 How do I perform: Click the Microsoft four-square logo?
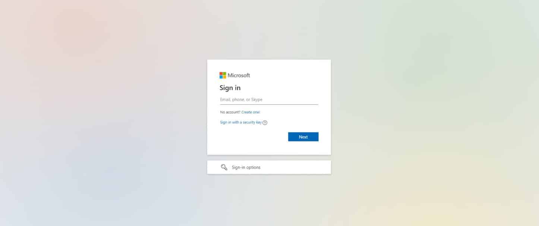click(x=223, y=75)
